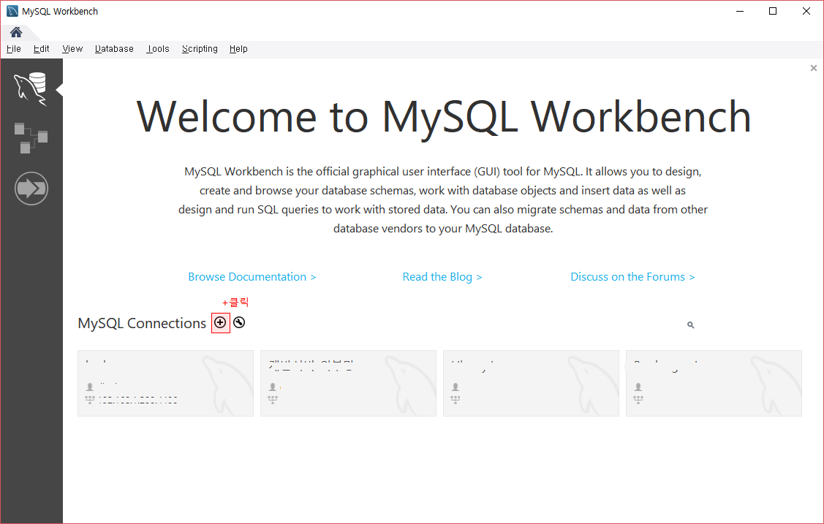The image size is (824, 524).
Task: Open Manage Connections wrench icon
Action: 239,322
